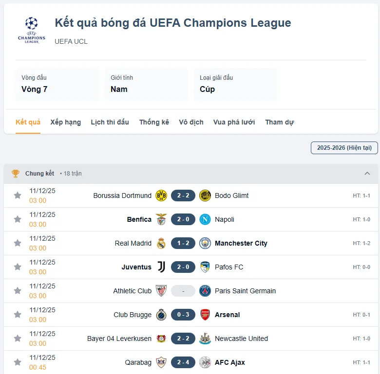Screen dimensions: 380x374
Task: Click the 0 - 3 score of Brugge vs Arsenal
Action: pos(183,315)
